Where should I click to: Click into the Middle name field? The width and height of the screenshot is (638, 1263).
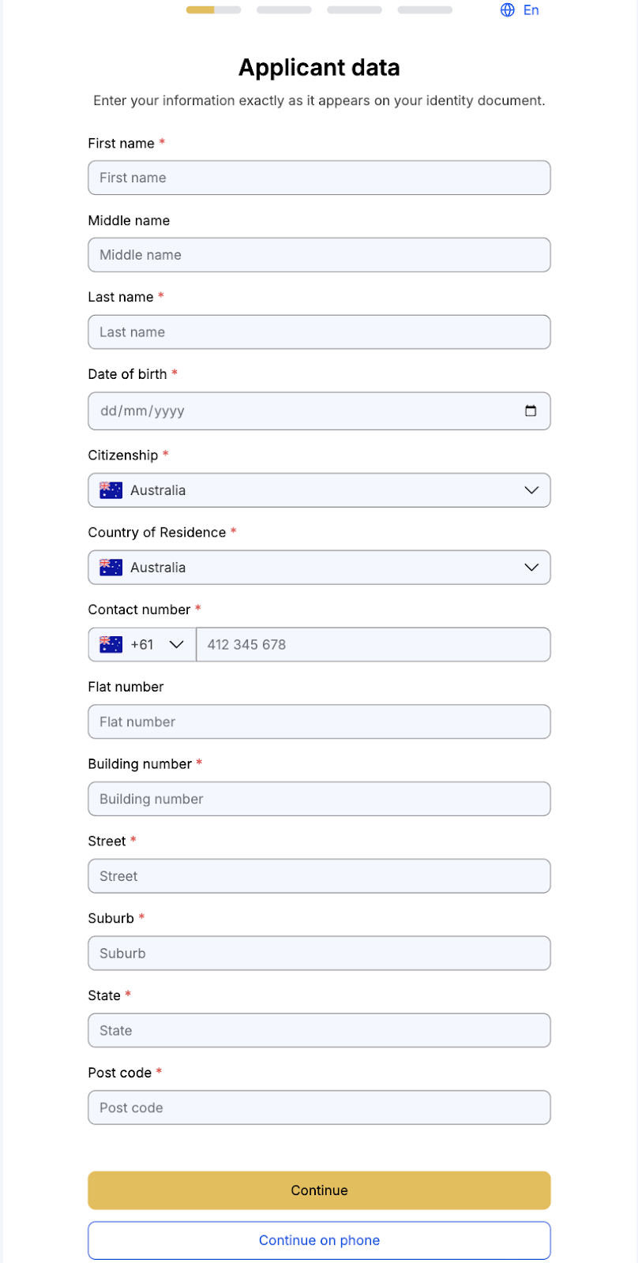click(x=319, y=255)
